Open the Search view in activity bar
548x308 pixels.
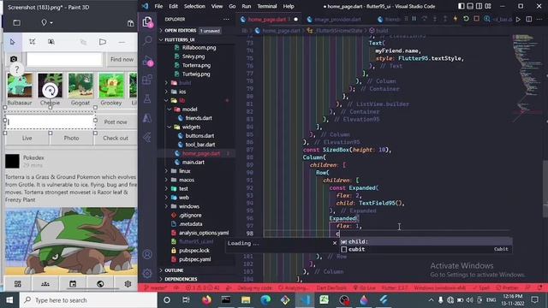[147, 40]
